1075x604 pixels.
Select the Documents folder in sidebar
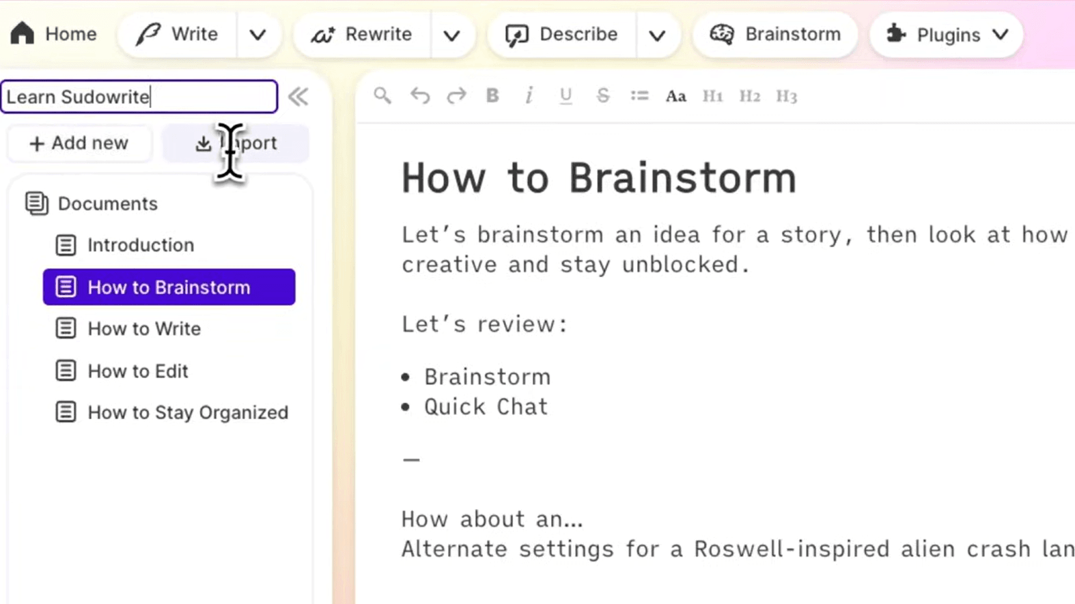pyautogui.click(x=92, y=203)
